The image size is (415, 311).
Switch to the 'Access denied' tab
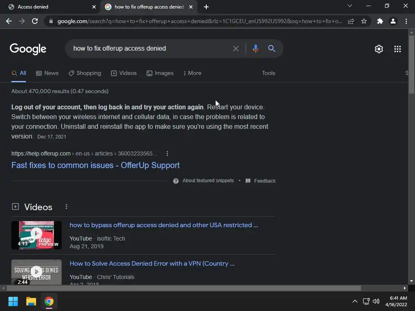tap(50, 7)
